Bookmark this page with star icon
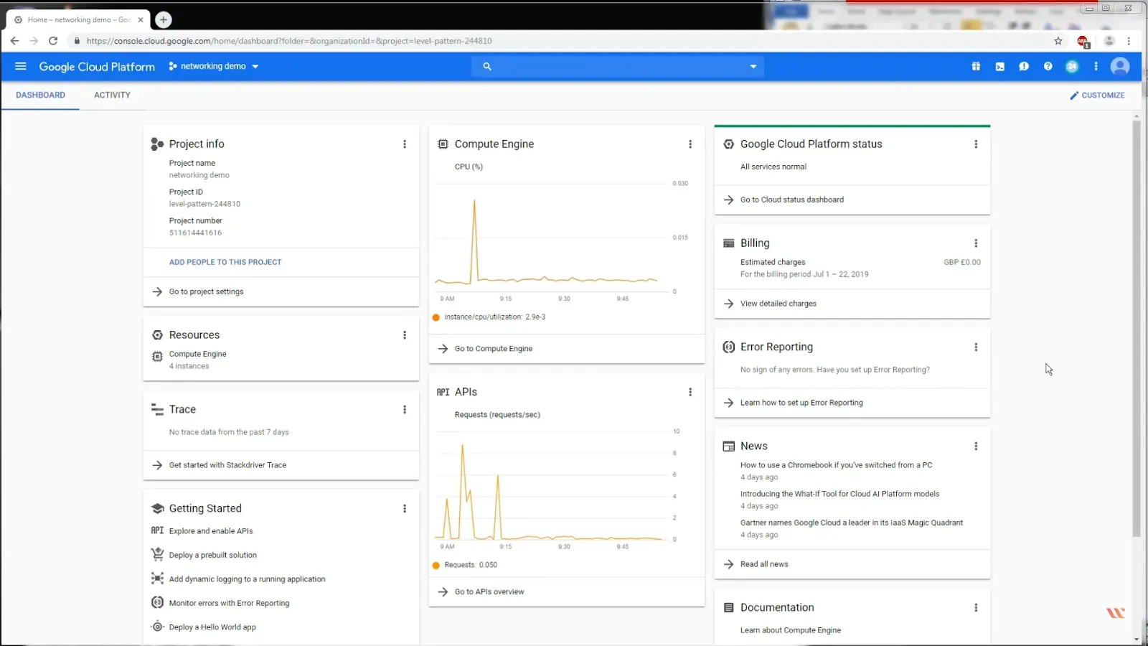 click(1058, 41)
